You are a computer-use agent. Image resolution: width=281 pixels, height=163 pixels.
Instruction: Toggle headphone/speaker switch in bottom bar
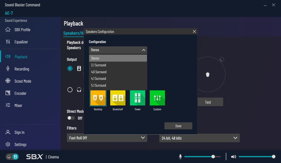[12, 157]
